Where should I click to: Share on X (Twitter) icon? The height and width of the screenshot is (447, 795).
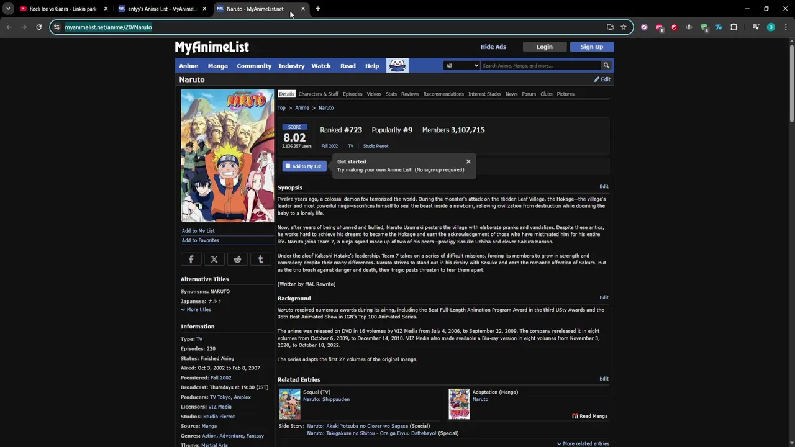214,260
